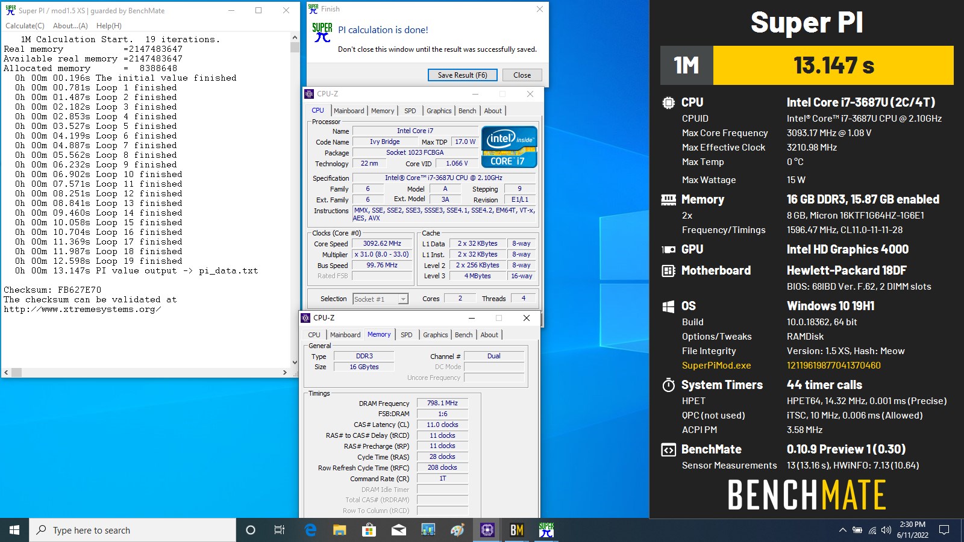Switch to SPD tab in CPU-Z Processor window
This screenshot has height=542, width=964.
coord(410,111)
